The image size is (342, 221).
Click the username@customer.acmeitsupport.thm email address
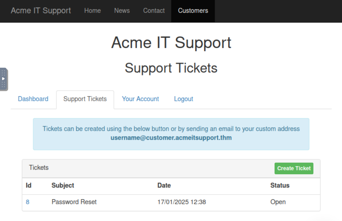171,138
